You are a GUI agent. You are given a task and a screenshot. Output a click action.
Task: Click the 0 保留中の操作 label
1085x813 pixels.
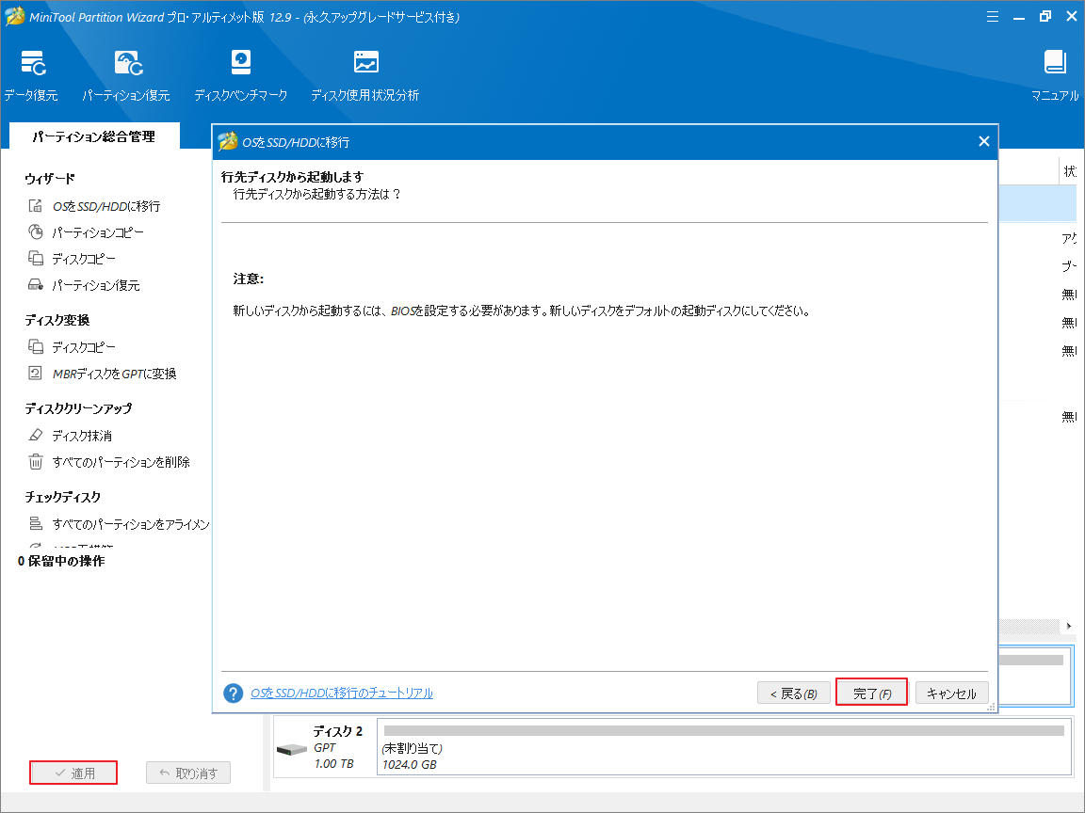point(61,561)
